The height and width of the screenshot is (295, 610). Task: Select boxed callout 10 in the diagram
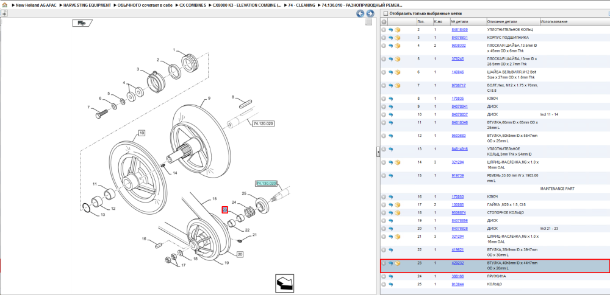[142, 133]
